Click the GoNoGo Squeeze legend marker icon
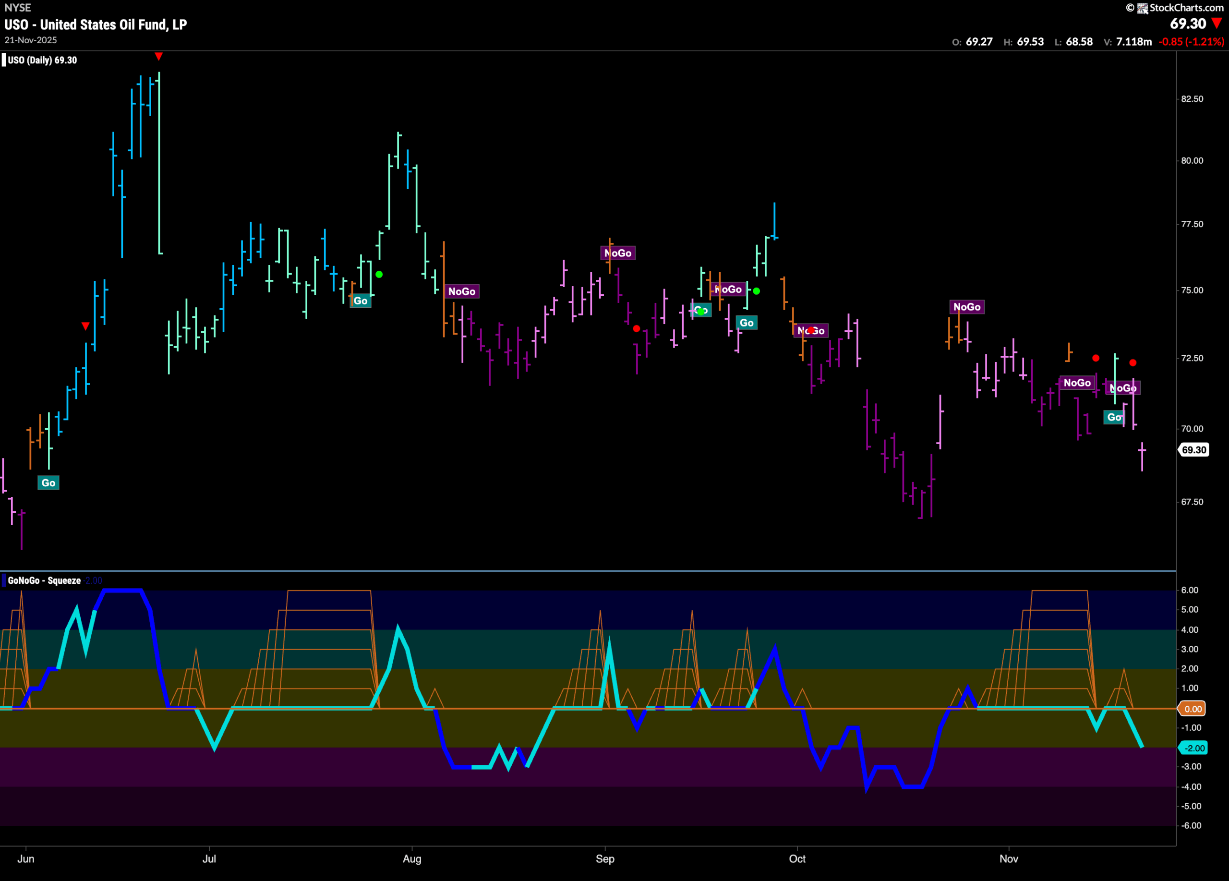Viewport: 1229px width, 881px height. coord(4,580)
